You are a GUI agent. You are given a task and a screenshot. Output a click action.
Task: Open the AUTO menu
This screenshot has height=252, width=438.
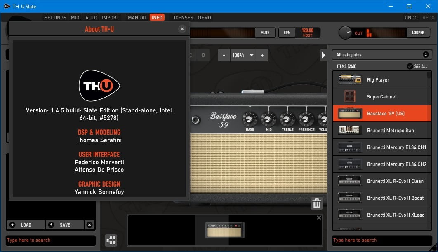click(x=91, y=18)
